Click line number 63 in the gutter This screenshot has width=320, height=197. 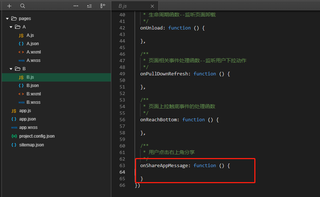click(x=122, y=165)
